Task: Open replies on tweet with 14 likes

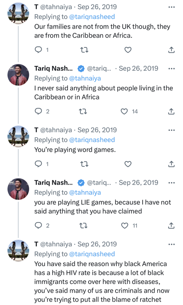Action: coord(38,111)
